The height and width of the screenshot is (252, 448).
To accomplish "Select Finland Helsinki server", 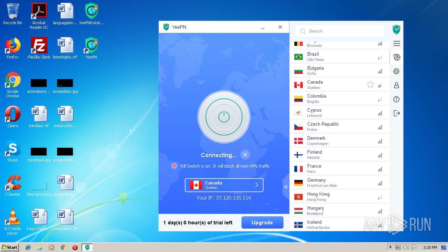I will [340, 154].
